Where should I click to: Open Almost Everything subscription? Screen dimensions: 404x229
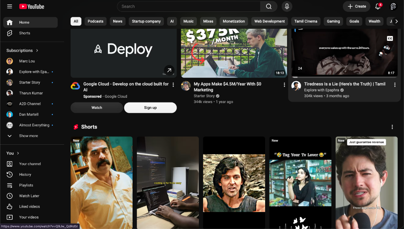(30, 125)
